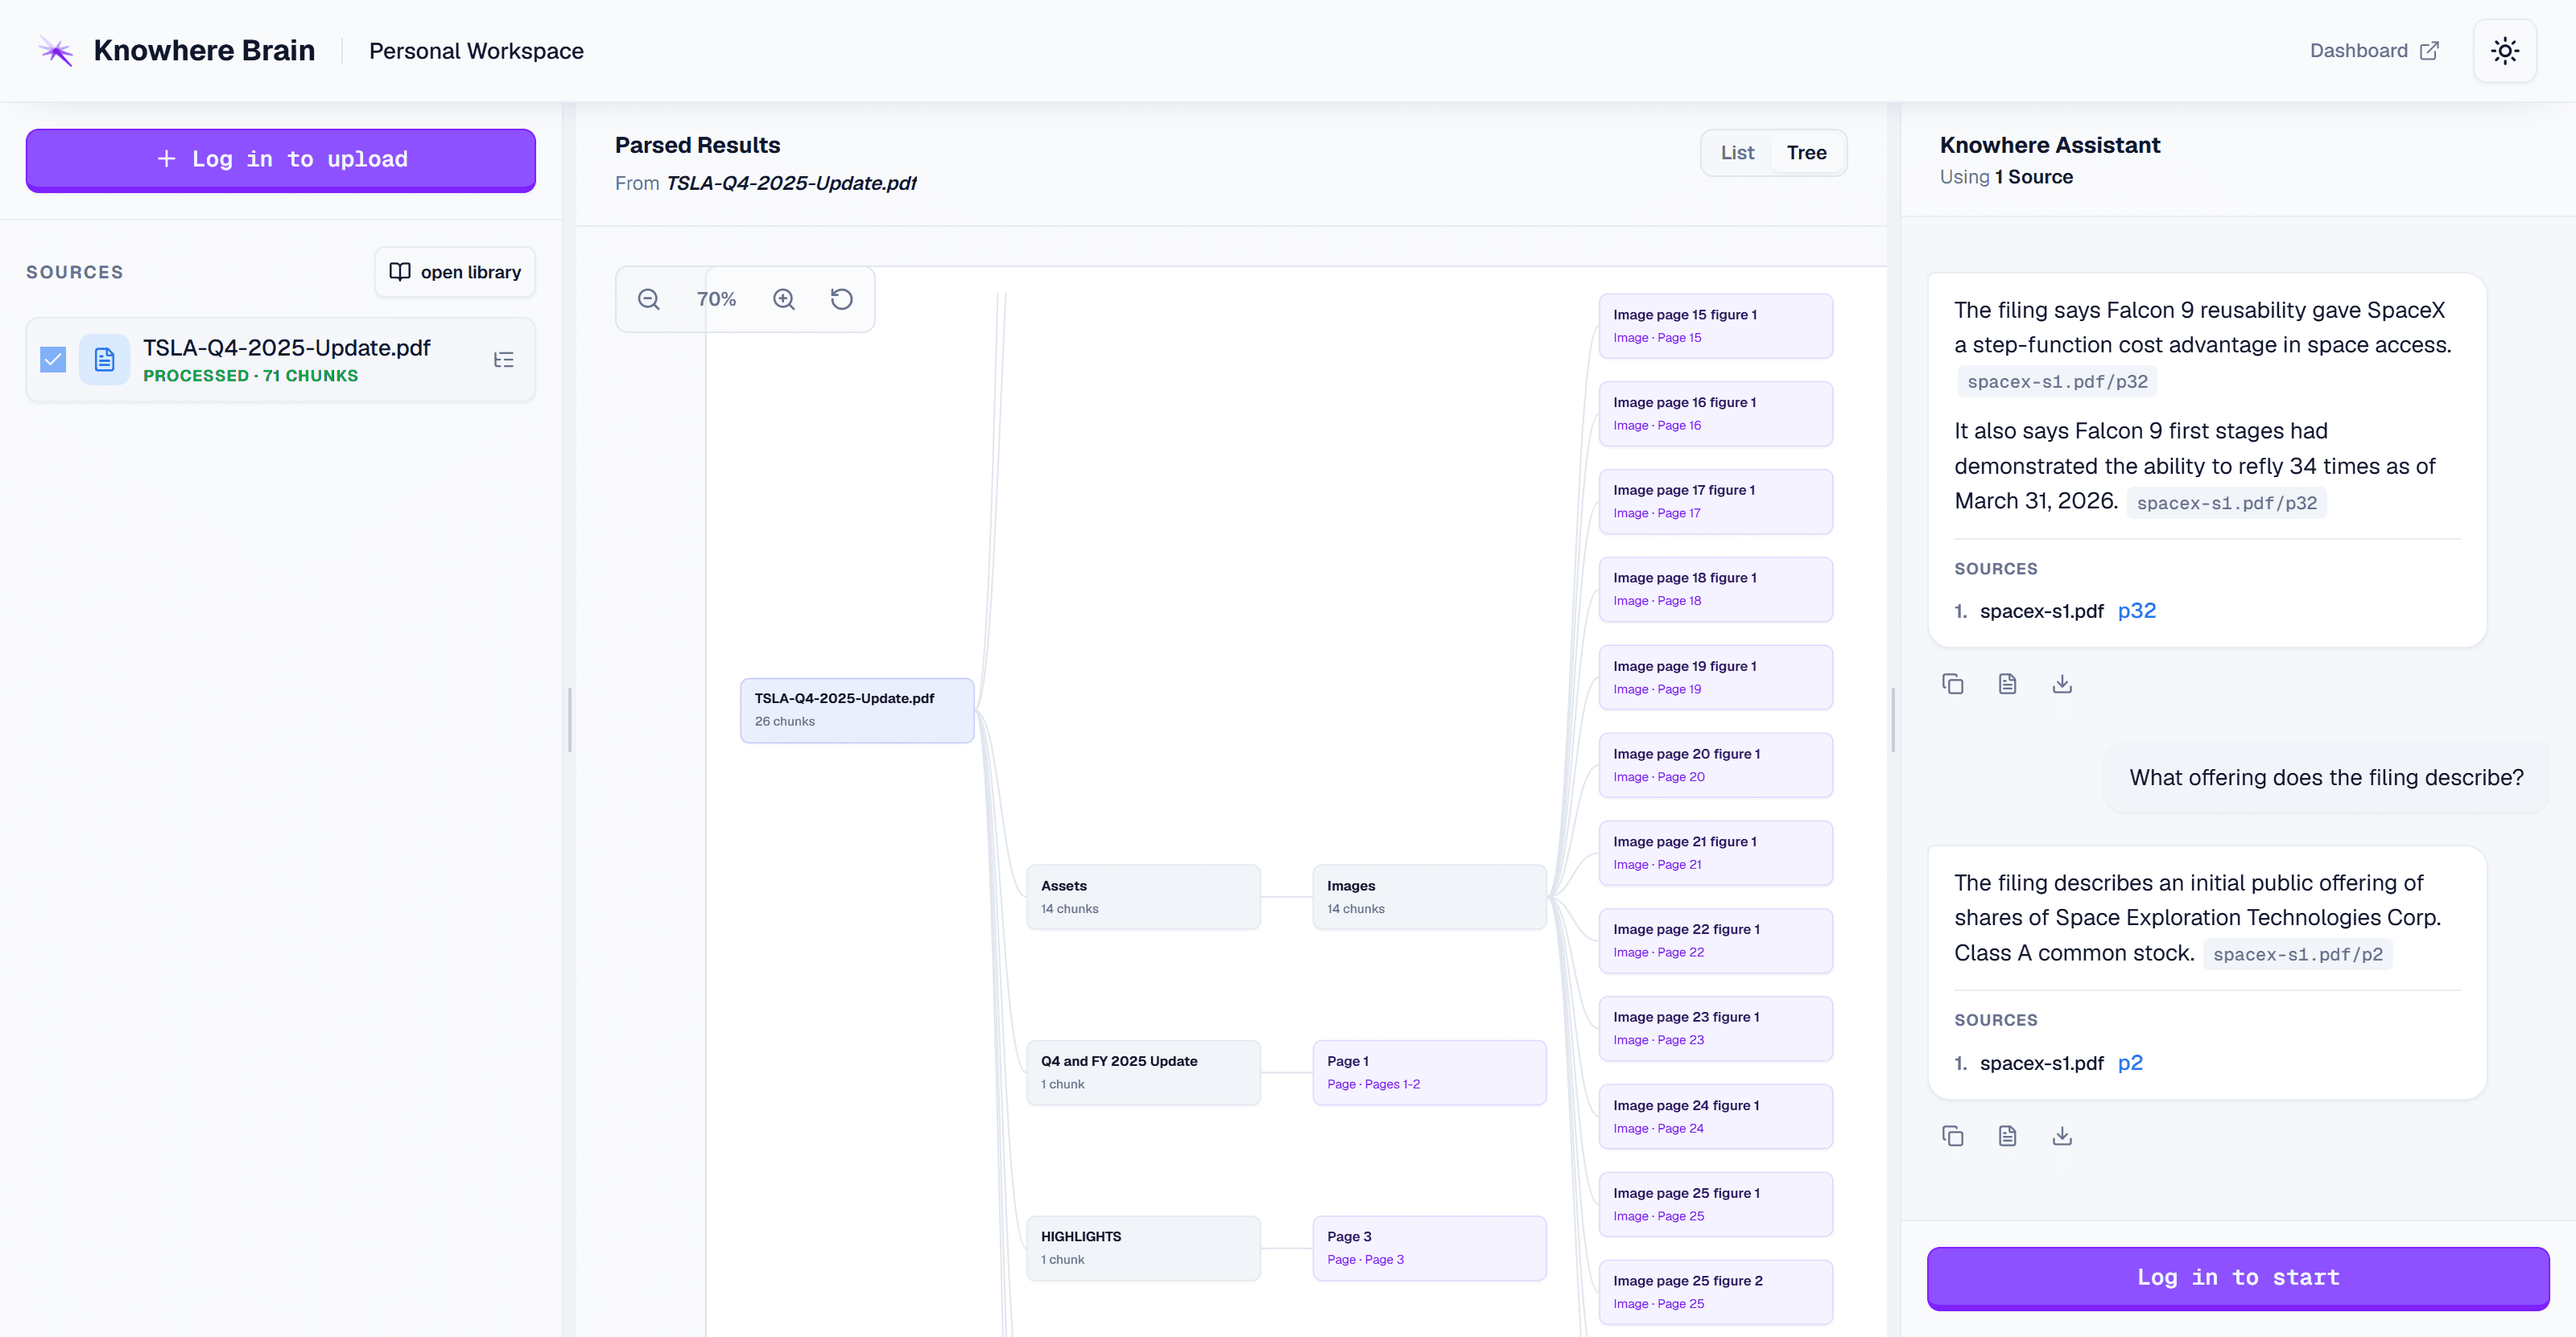Select the Images node with 14 chunks

pos(1429,896)
